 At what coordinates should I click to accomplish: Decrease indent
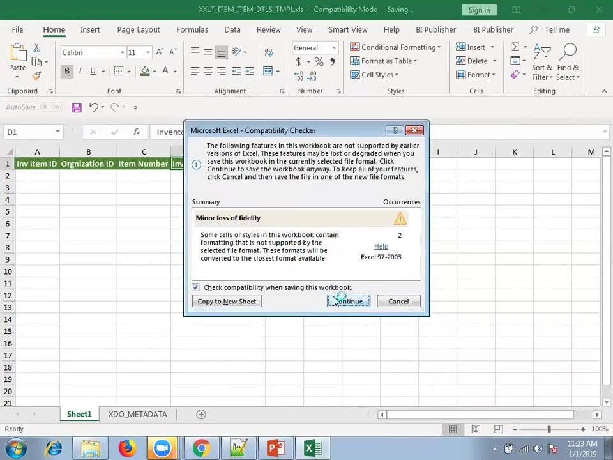point(236,71)
